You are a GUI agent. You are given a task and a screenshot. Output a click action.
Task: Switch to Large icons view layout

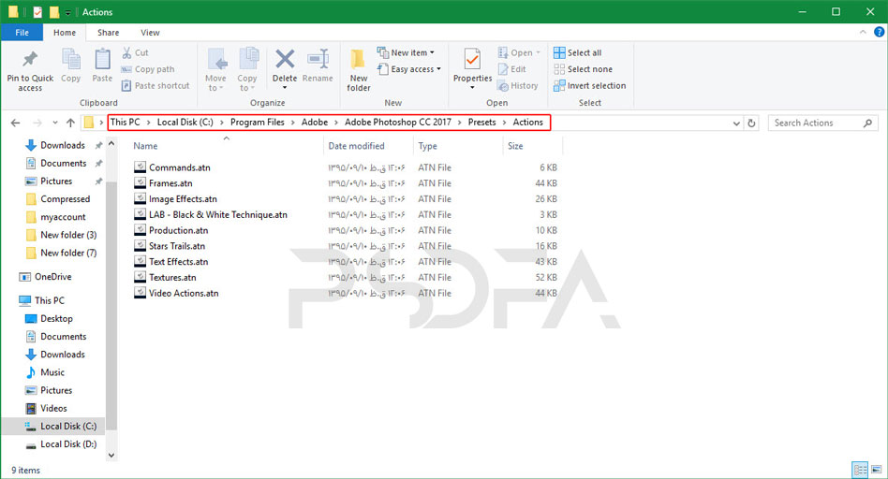[x=876, y=470]
